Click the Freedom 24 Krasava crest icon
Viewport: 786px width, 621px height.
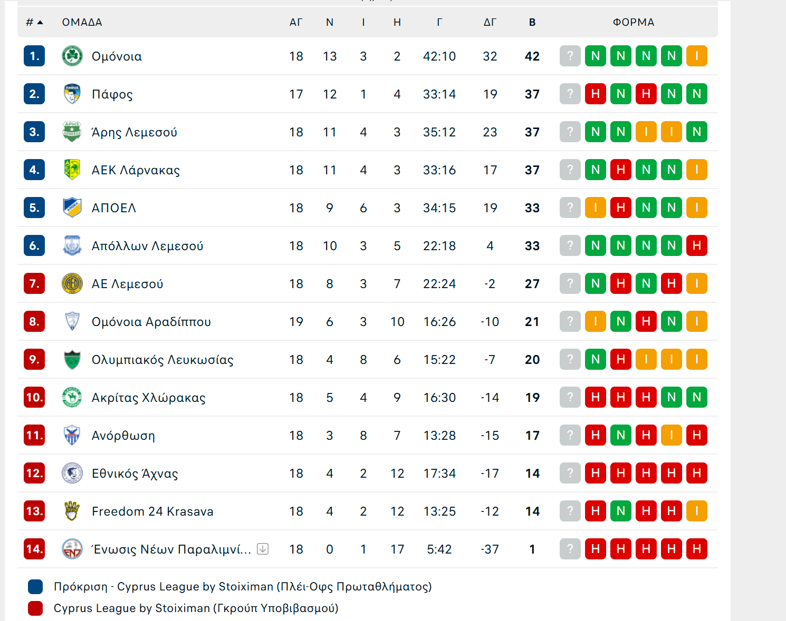72,511
